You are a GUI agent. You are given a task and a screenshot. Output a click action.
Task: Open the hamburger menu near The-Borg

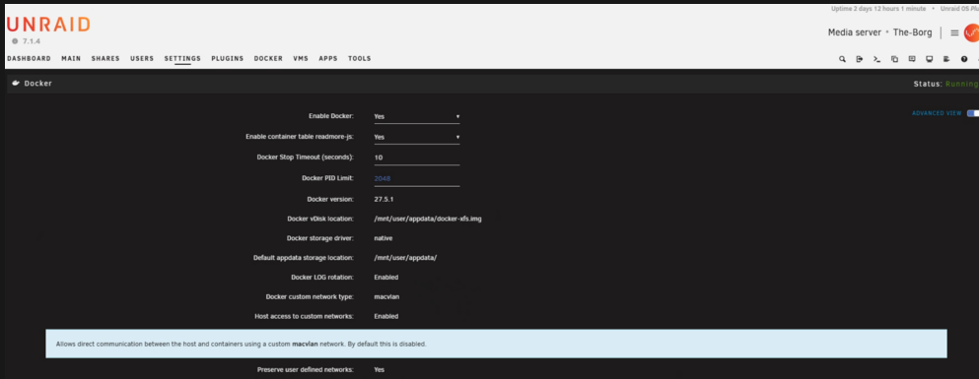click(954, 33)
